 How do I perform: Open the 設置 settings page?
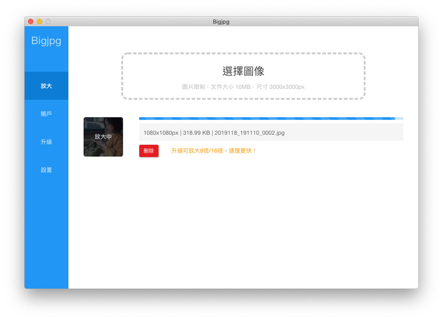[46, 170]
